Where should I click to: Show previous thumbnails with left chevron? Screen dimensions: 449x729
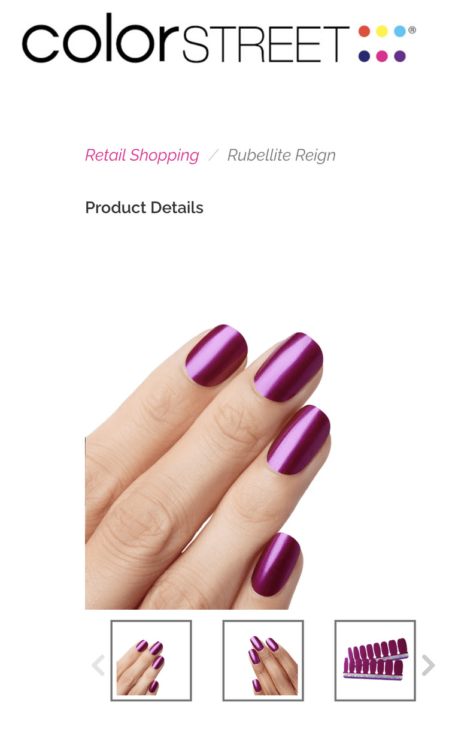point(98,665)
